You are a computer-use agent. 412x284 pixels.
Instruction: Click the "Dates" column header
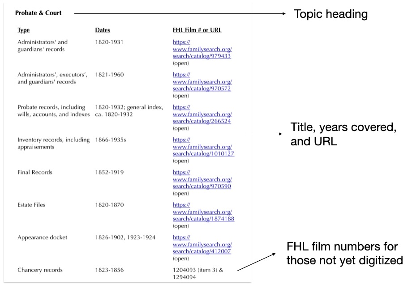(x=103, y=30)
